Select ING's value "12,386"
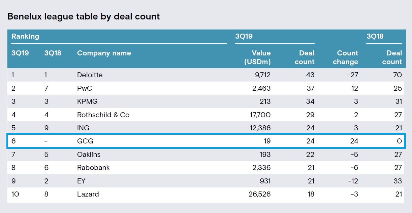412x213 pixels. (260, 128)
